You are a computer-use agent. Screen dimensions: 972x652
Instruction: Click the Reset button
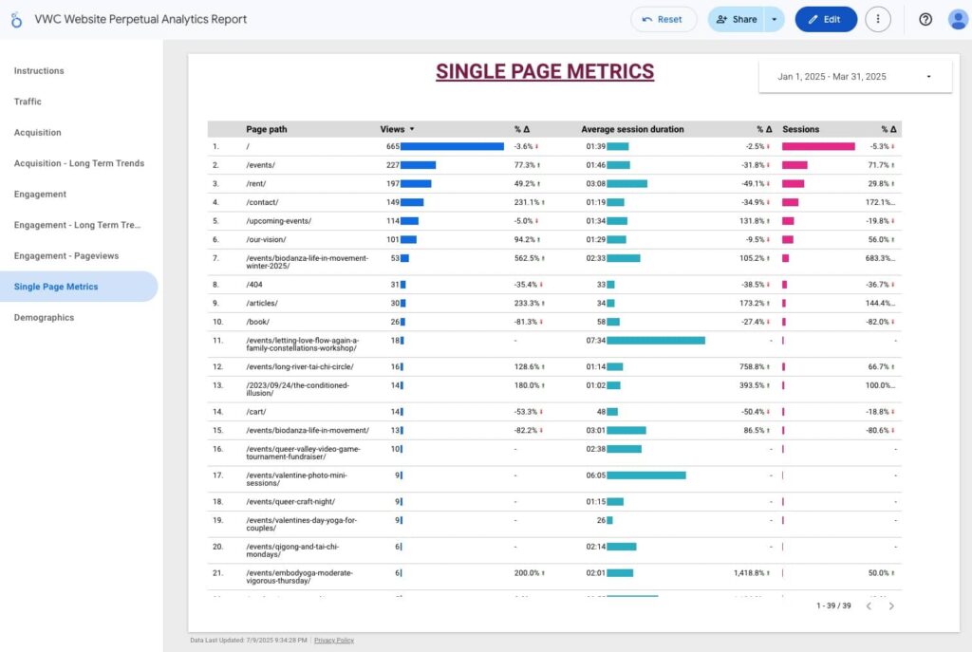point(664,19)
